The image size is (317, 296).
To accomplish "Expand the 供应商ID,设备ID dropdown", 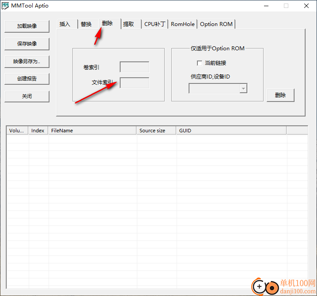I will [x=243, y=89].
